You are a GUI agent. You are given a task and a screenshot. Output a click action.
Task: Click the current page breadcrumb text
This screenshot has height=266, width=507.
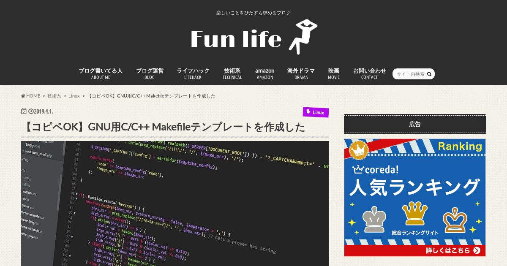click(152, 96)
